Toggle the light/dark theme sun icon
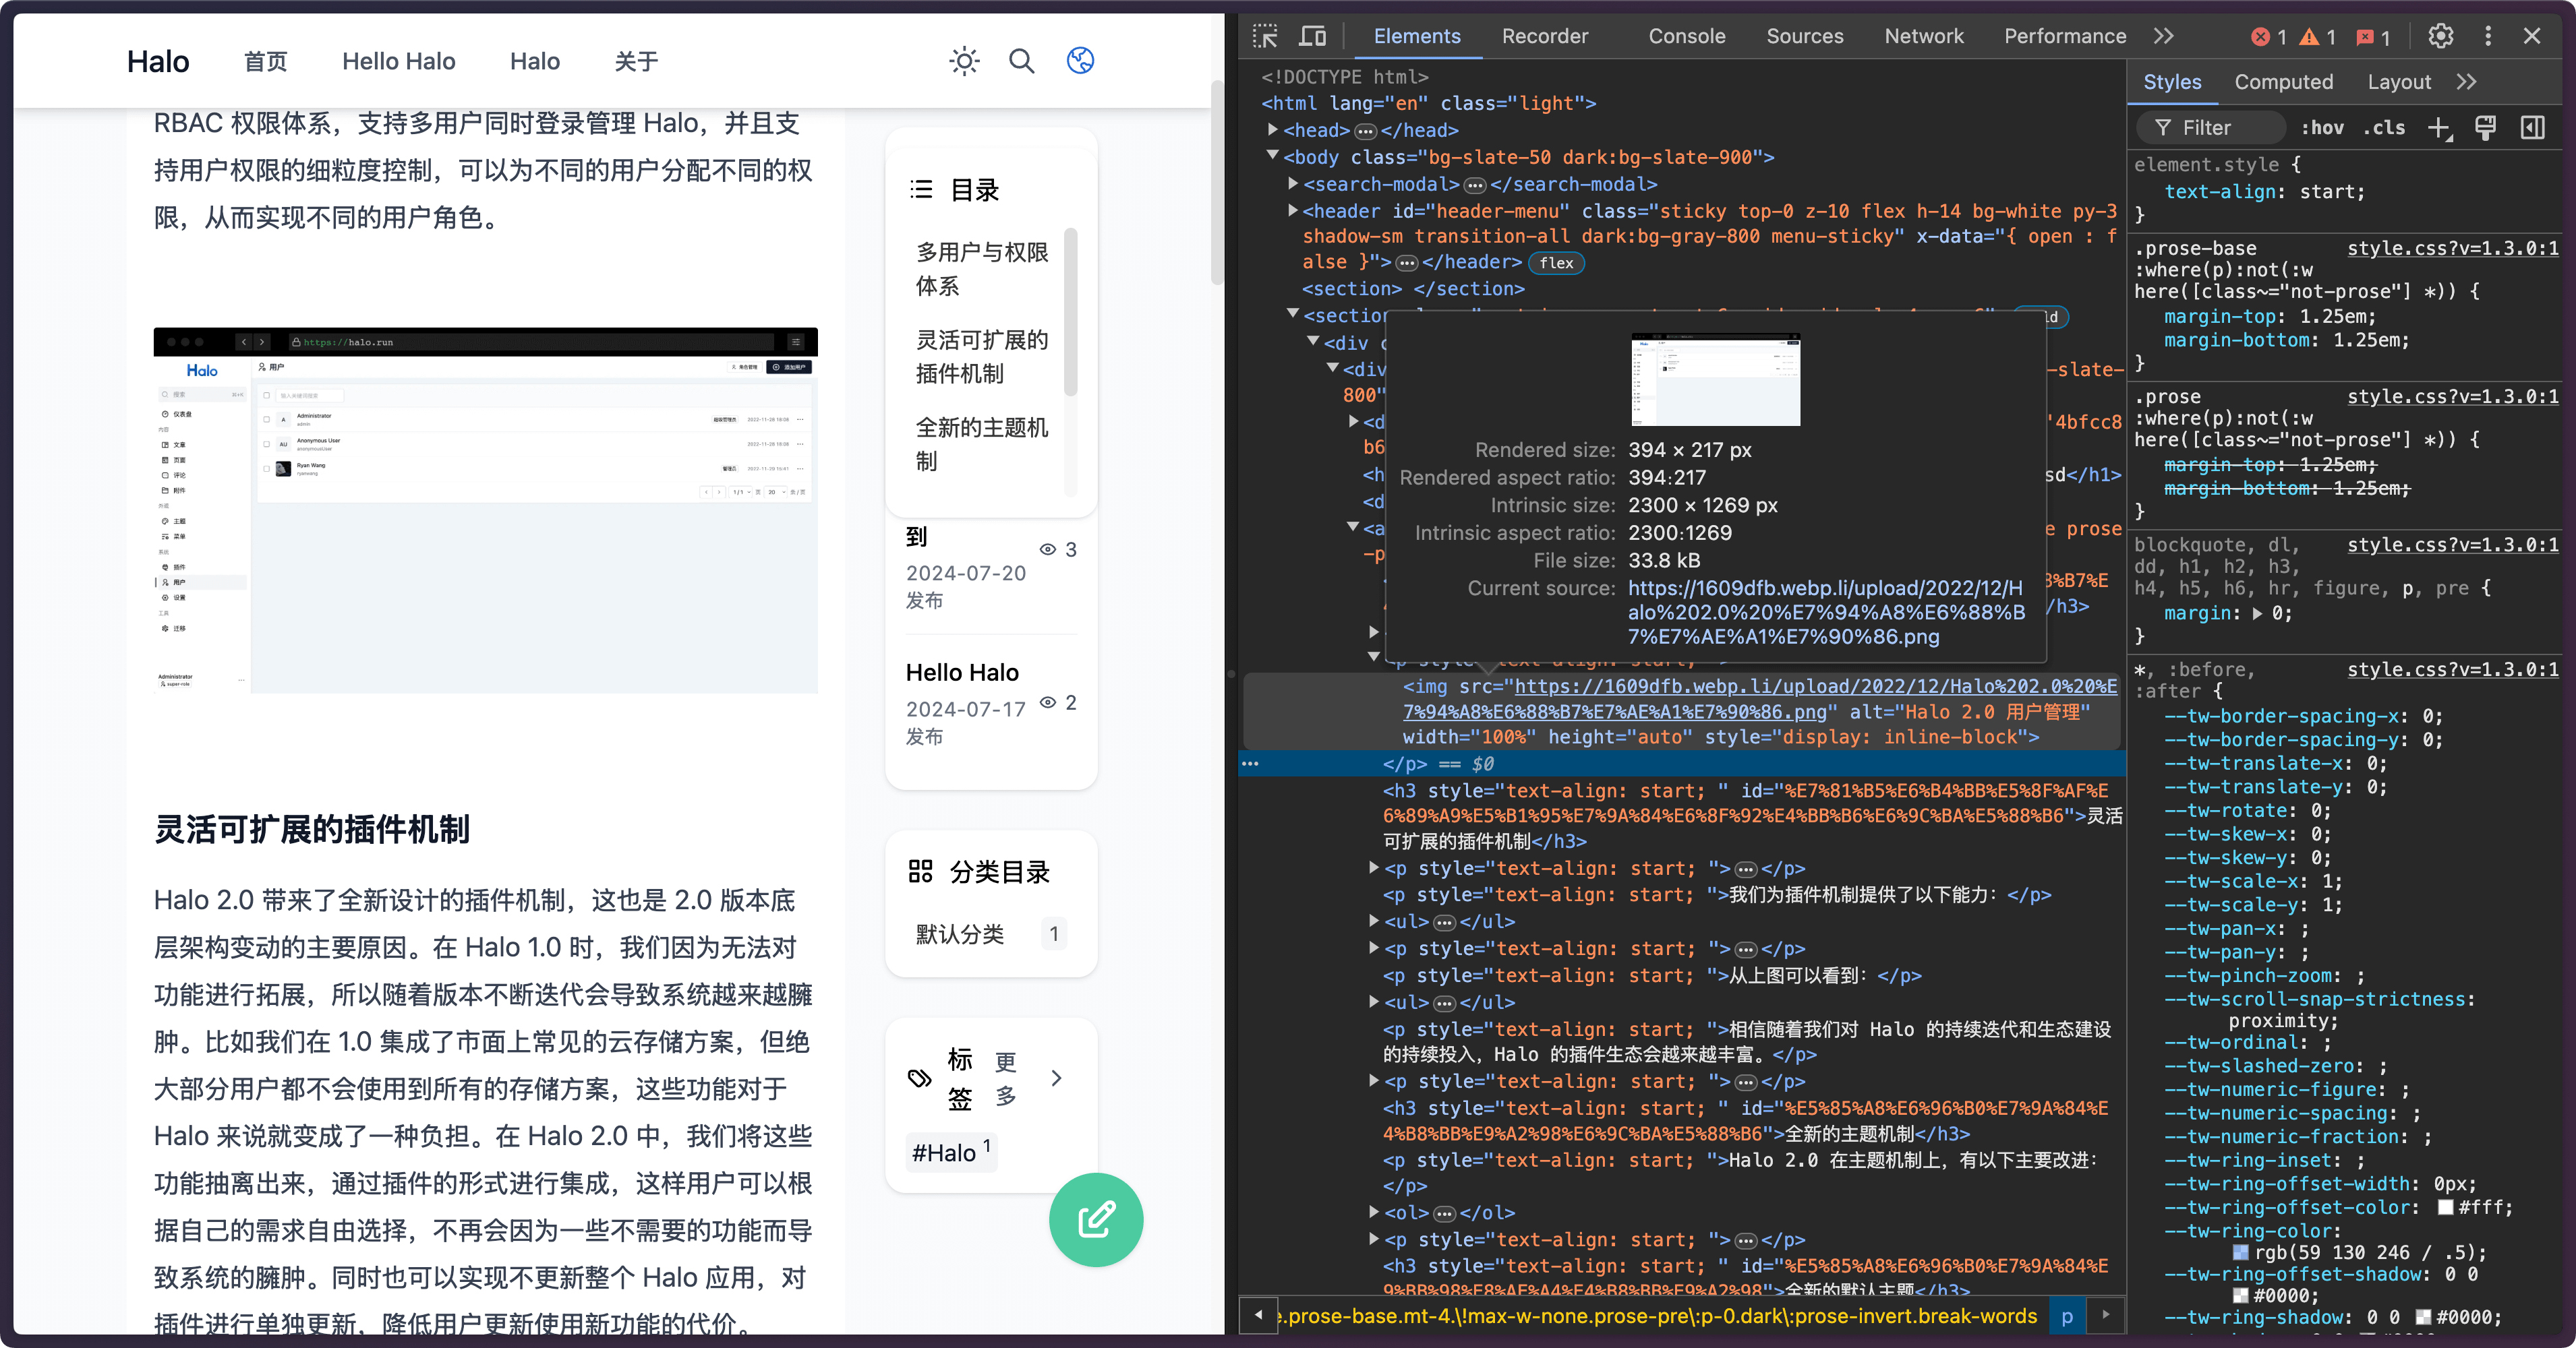This screenshot has height=1348, width=2576. coord(964,61)
